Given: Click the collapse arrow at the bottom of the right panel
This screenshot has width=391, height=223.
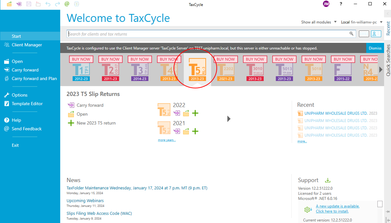Looking at the screenshot, I should point(388,220).
